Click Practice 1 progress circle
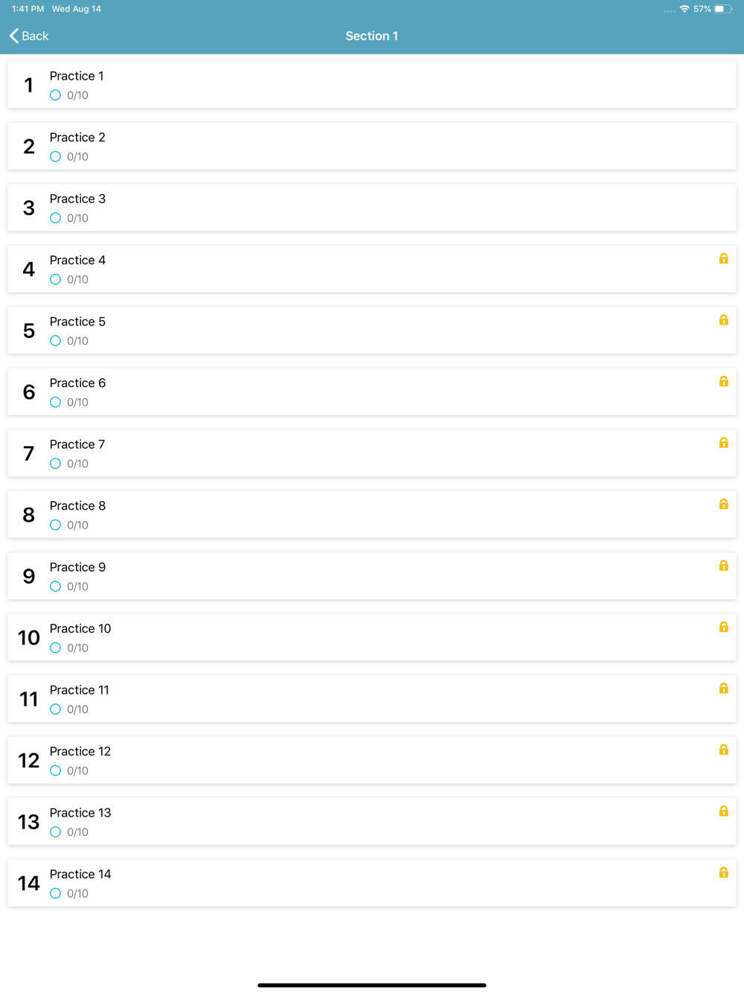This screenshot has width=744, height=993. click(55, 95)
